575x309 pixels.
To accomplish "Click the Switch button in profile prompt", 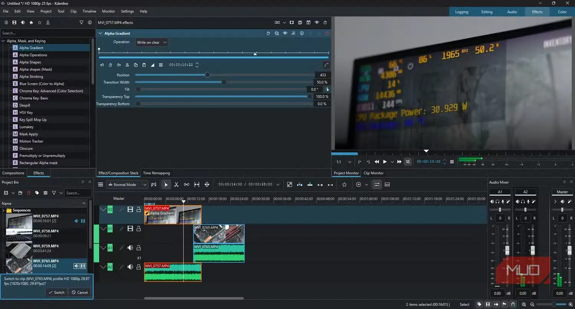I will [56, 292].
